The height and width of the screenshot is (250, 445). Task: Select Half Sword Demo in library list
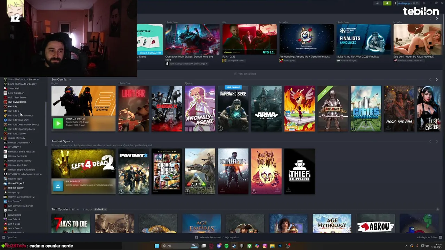tap(17, 102)
